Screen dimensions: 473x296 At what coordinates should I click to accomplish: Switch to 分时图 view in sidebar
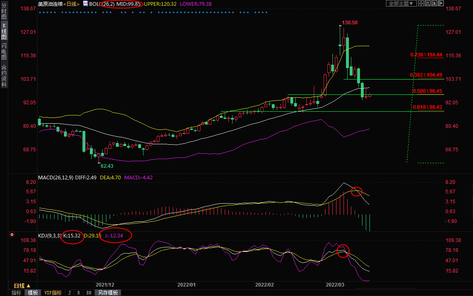coord(4,12)
